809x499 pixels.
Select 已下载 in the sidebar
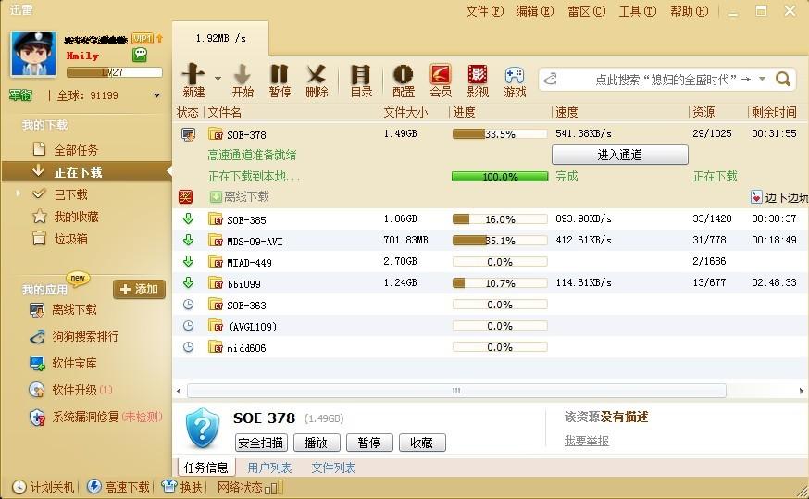click(x=70, y=194)
